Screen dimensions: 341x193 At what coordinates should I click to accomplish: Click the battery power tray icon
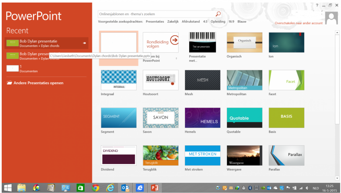coord(295,188)
